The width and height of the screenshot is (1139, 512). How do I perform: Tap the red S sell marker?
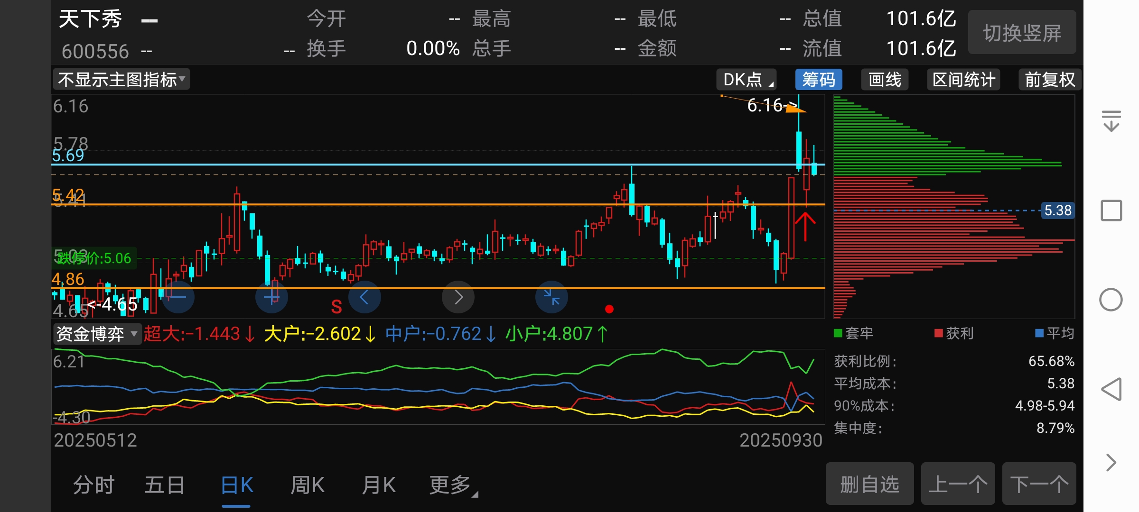pos(336,307)
